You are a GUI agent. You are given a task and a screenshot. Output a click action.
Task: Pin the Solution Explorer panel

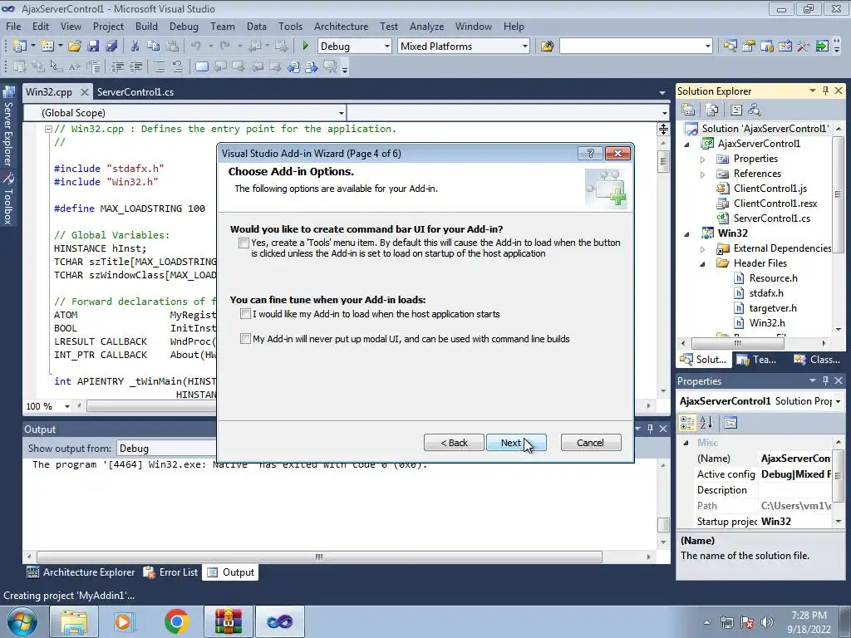tap(825, 91)
